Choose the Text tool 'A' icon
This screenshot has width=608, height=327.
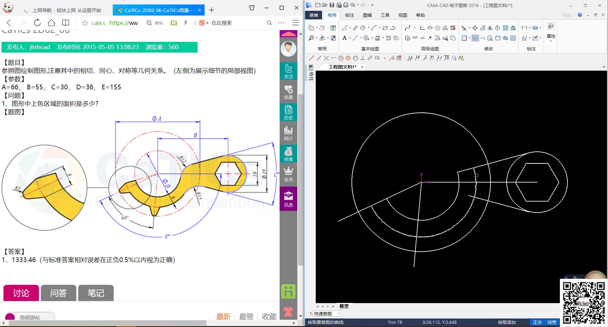[345, 38]
